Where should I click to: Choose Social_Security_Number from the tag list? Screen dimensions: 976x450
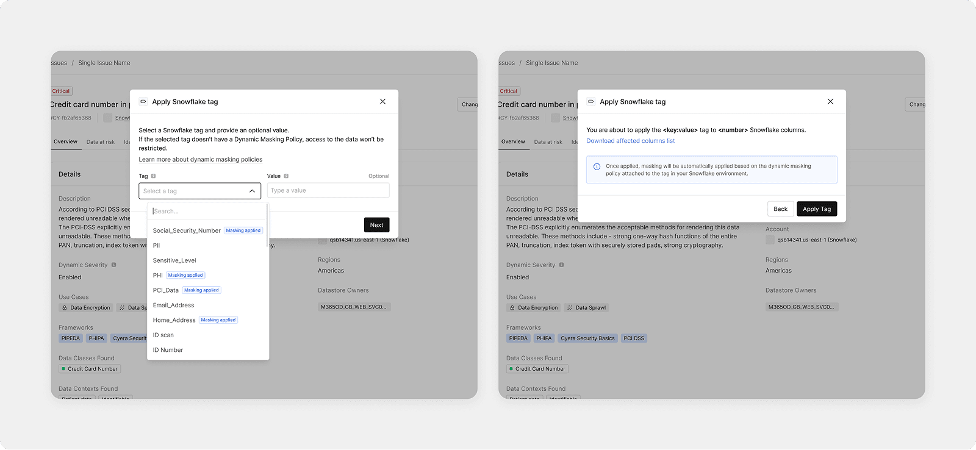click(x=187, y=231)
